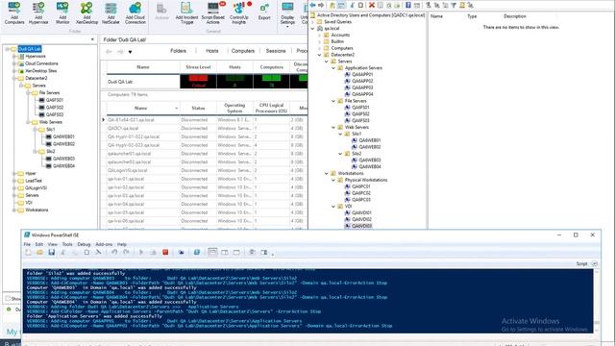The width and height of the screenshot is (615, 346).
Task: Open the Display Settings ribbon dropdown
Action: (287, 13)
